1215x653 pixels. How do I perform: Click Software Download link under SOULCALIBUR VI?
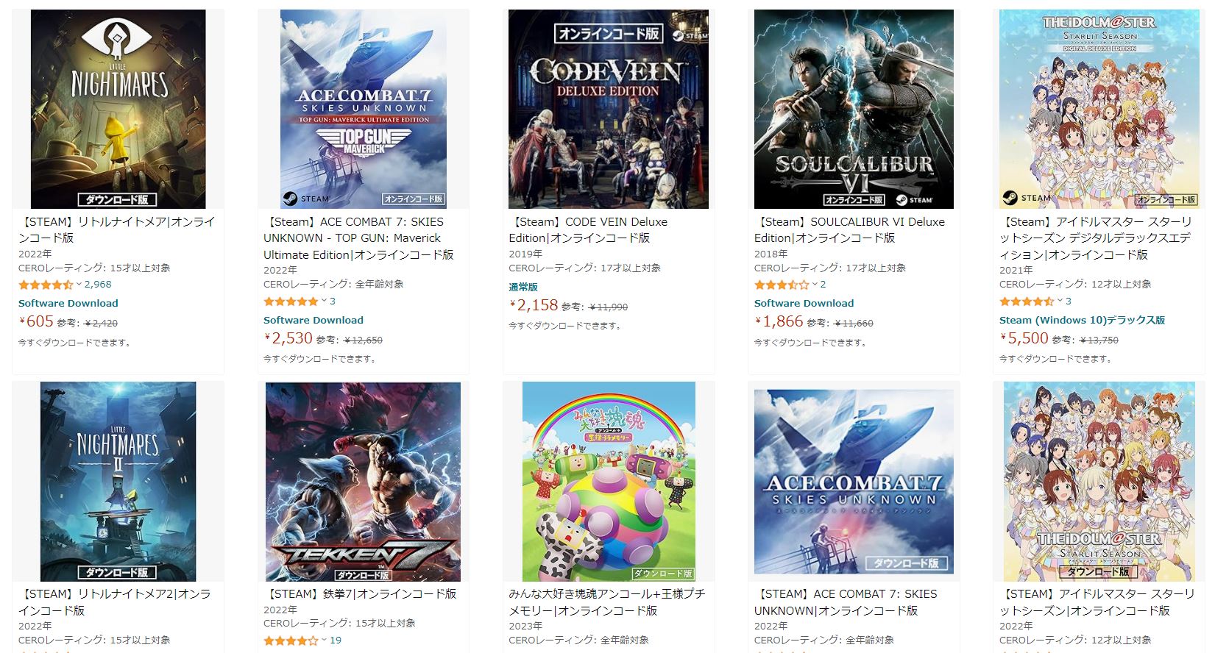[x=804, y=303]
